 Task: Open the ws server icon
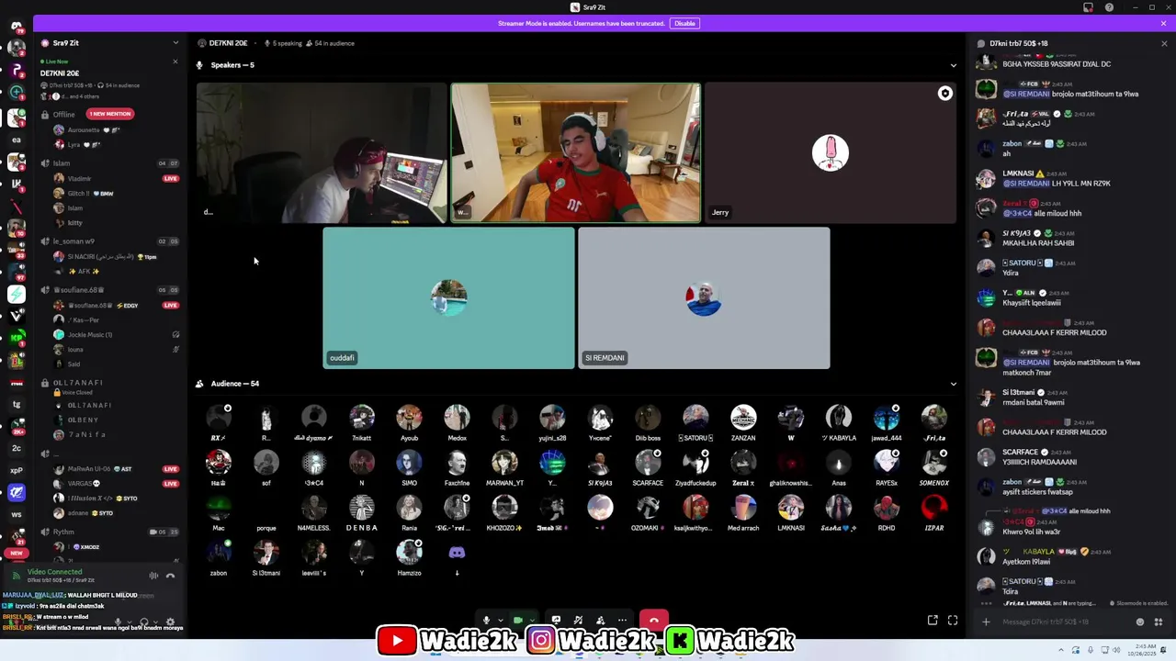pyautogui.click(x=17, y=515)
